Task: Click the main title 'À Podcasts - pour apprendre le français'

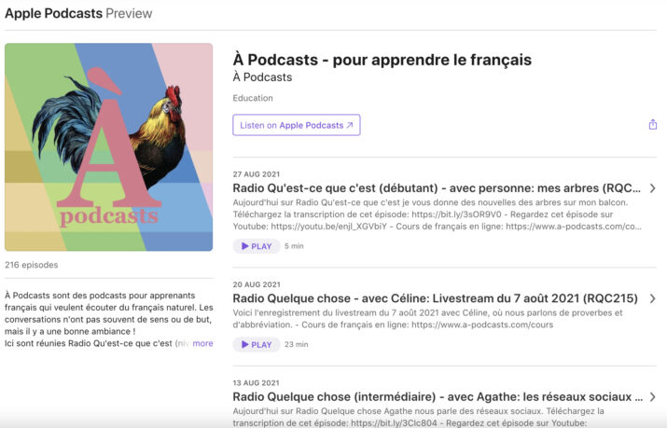Action: pos(382,60)
